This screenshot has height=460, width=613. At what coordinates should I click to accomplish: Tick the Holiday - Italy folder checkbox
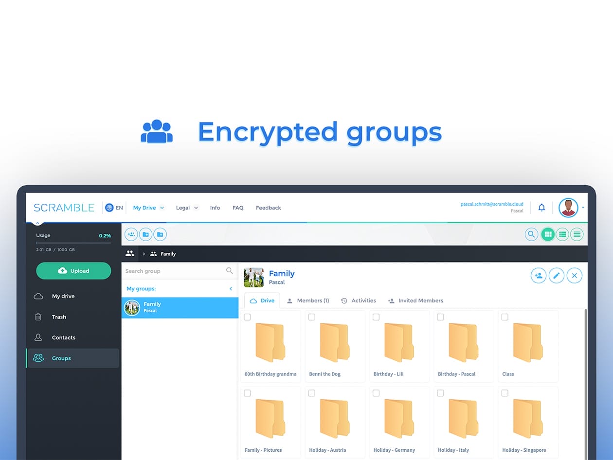pyautogui.click(x=440, y=393)
